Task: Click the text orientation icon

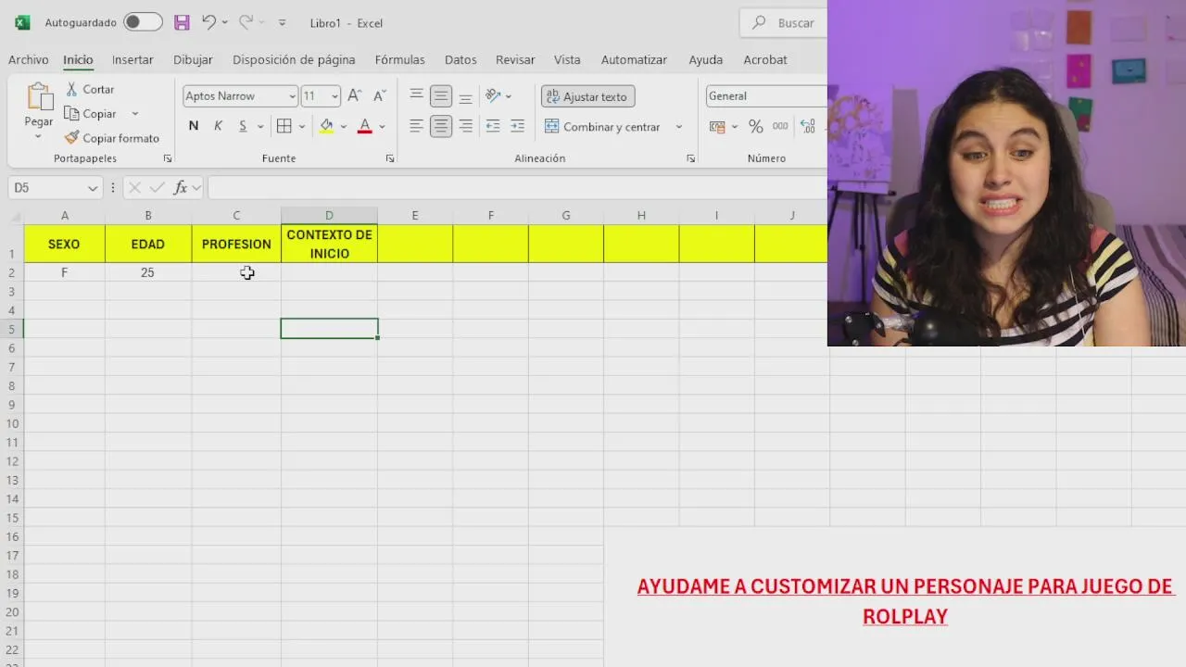Action: (x=493, y=95)
